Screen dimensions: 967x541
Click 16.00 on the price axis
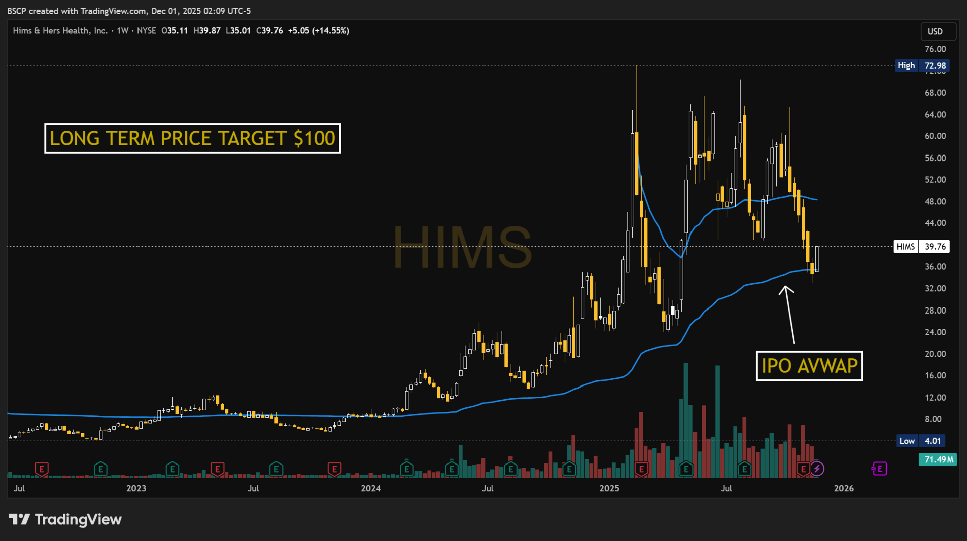click(x=935, y=376)
